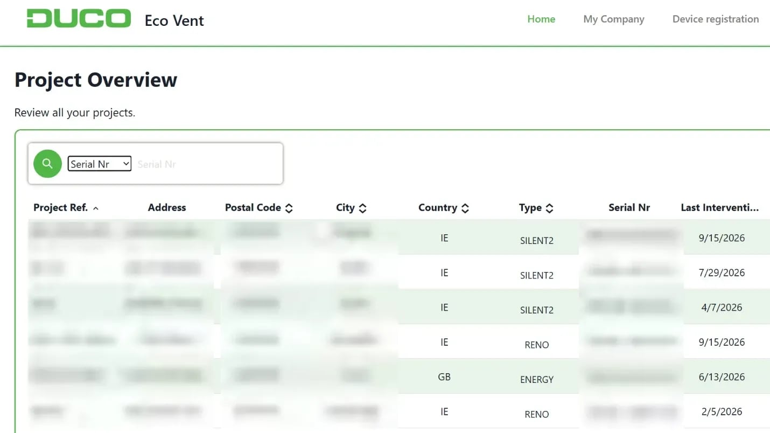Click the Last Intervention column header
This screenshot has height=433, width=770.
click(720, 207)
